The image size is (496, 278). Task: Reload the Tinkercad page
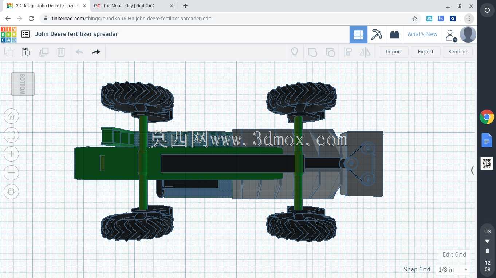pyautogui.click(x=31, y=19)
